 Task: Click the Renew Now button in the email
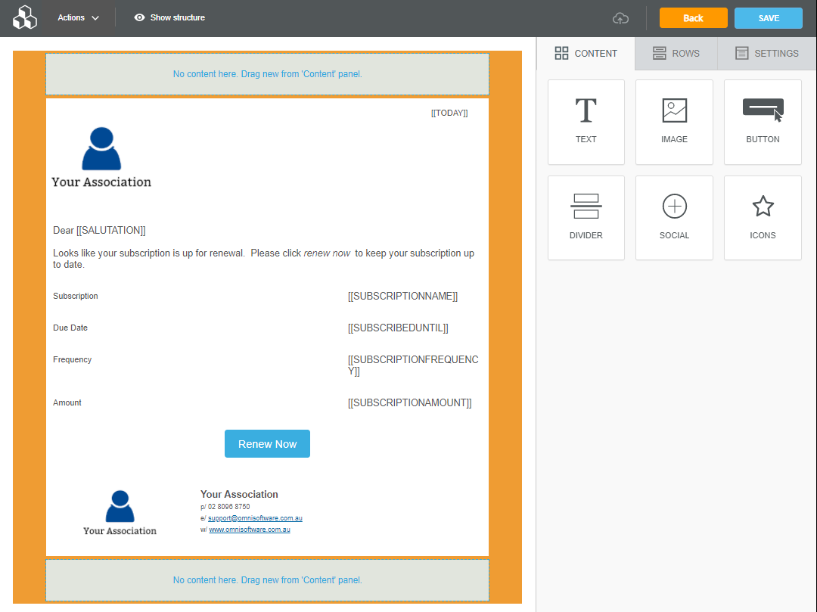(x=267, y=443)
